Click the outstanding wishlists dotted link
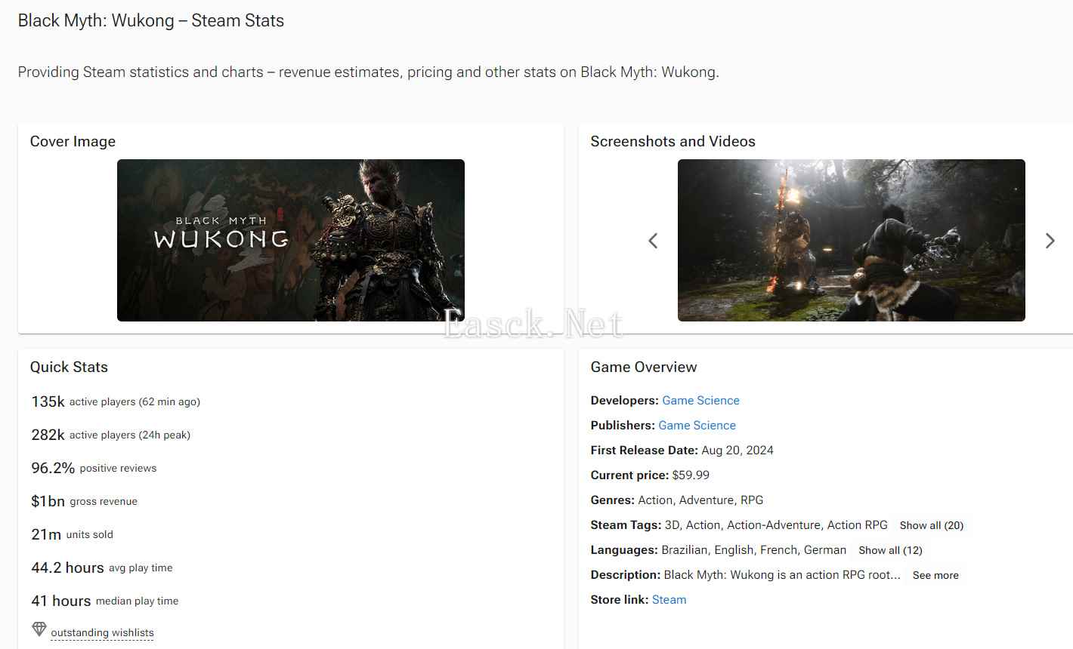The width and height of the screenshot is (1073, 649). click(x=102, y=632)
